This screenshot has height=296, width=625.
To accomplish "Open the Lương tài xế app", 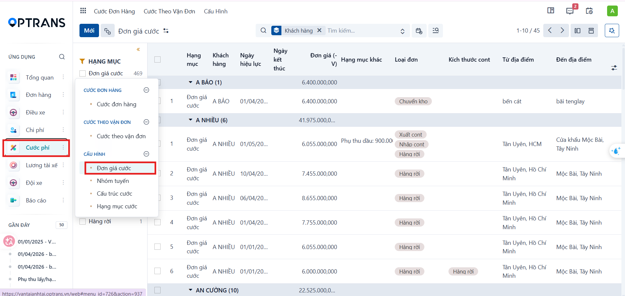I will tap(41, 165).
